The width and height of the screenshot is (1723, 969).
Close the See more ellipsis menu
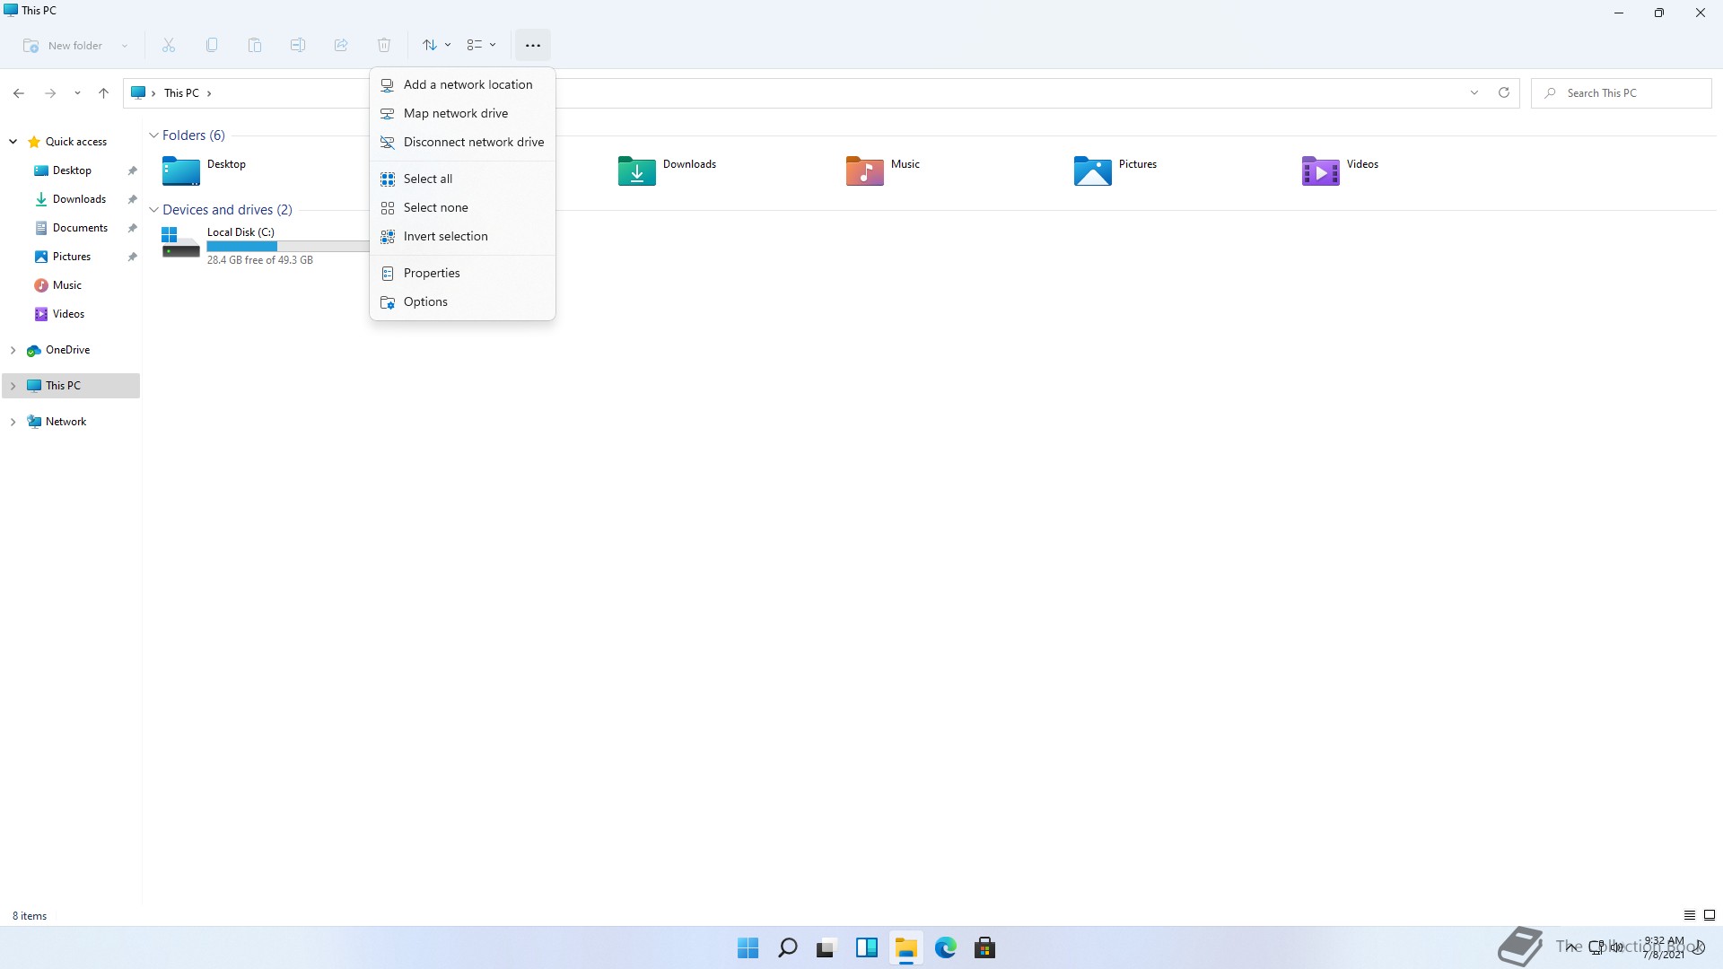533,45
